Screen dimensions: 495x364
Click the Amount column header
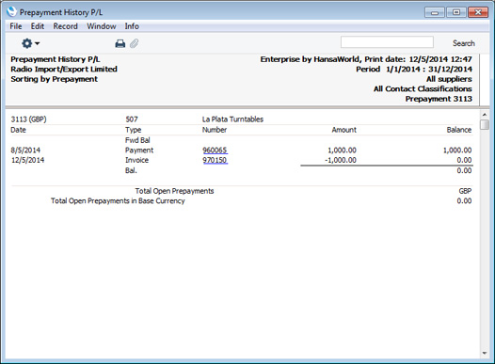coord(343,130)
